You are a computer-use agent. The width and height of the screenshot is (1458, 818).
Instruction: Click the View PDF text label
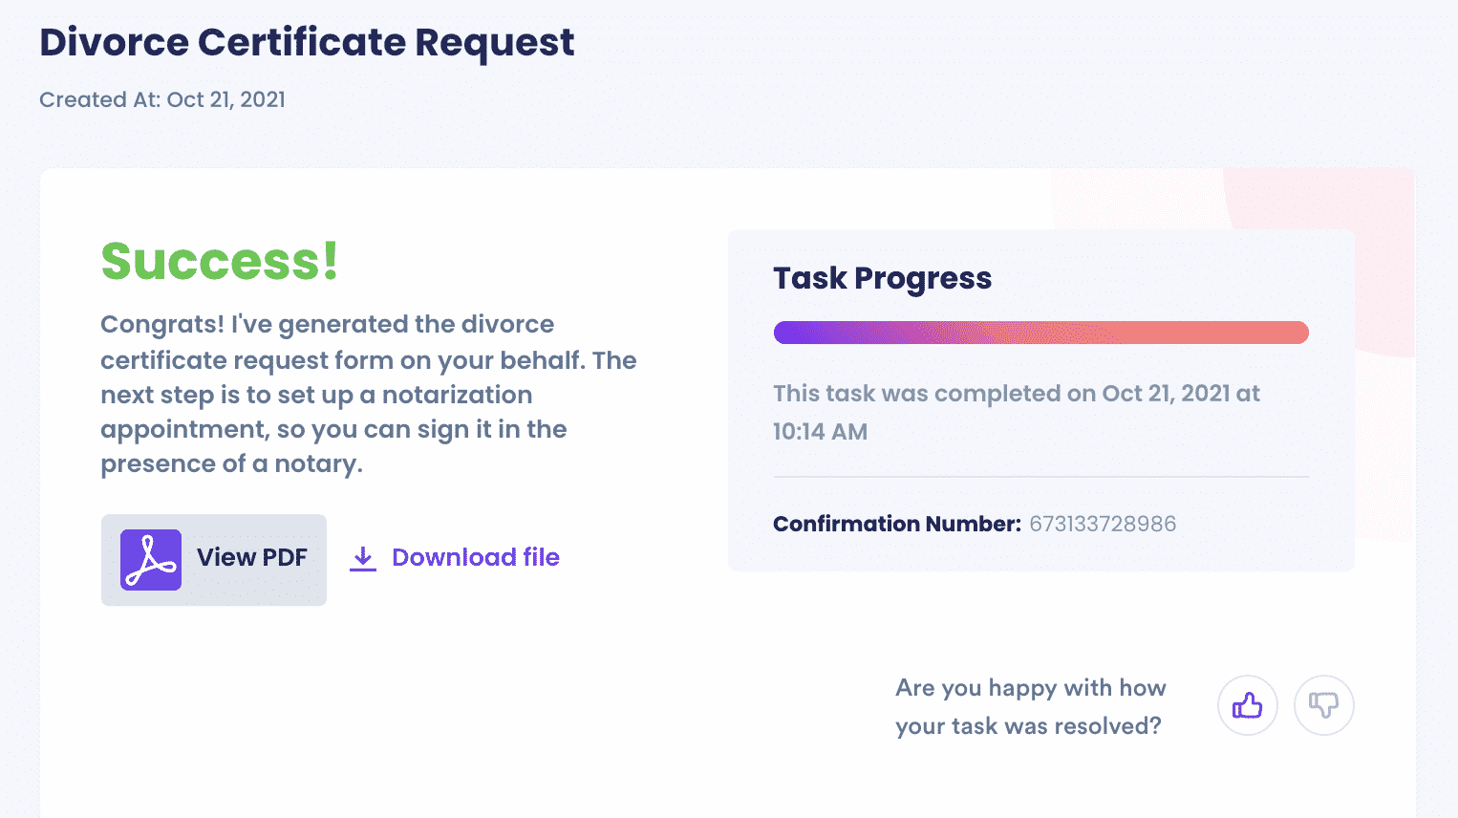point(252,557)
